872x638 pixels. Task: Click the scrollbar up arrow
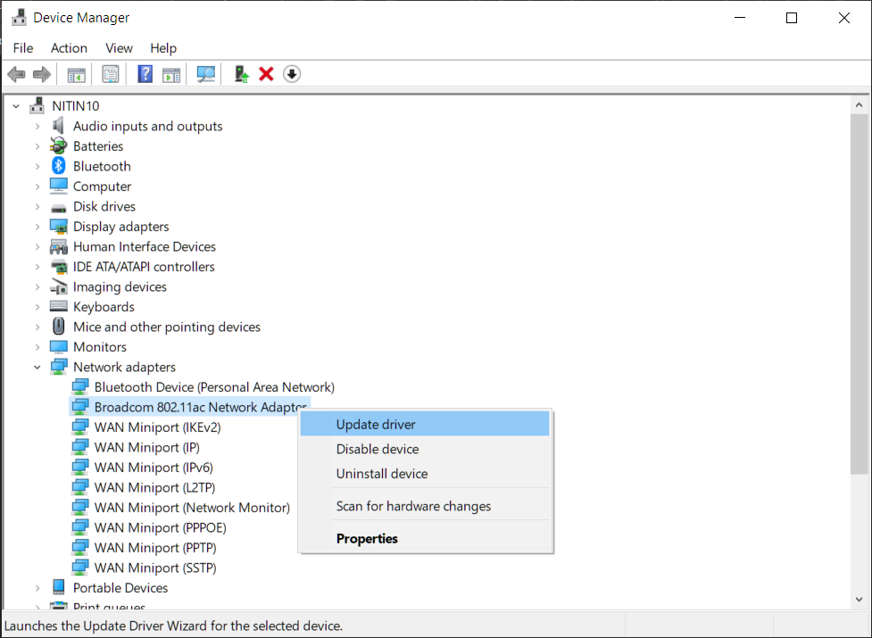pos(860,104)
